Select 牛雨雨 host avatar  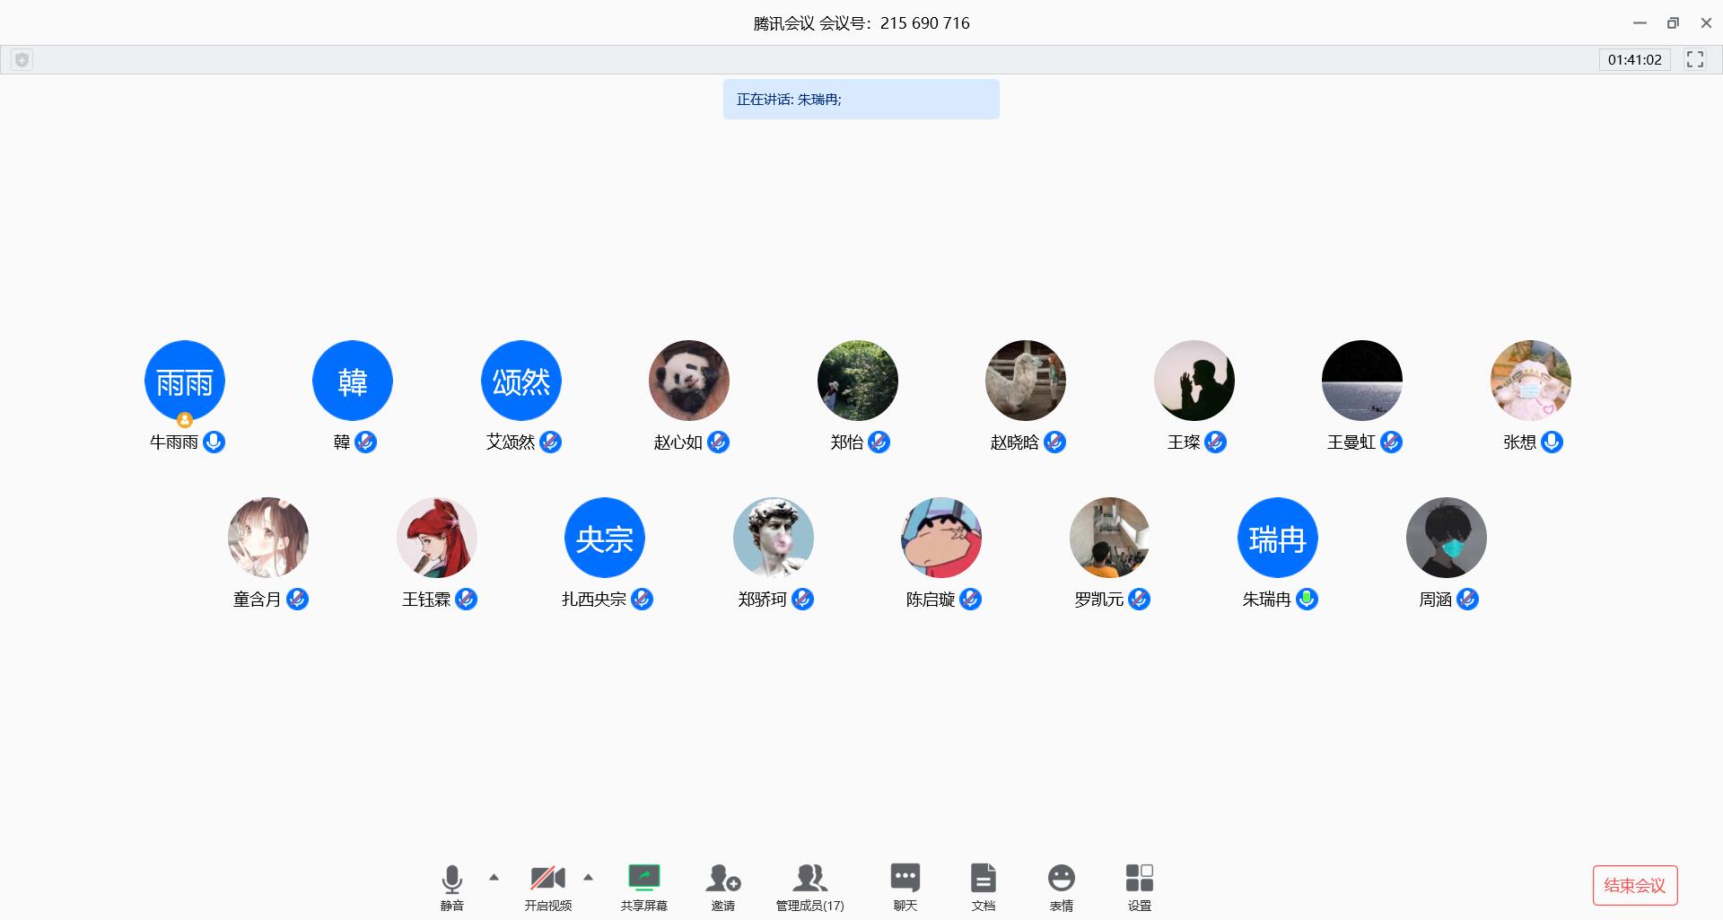click(x=185, y=381)
